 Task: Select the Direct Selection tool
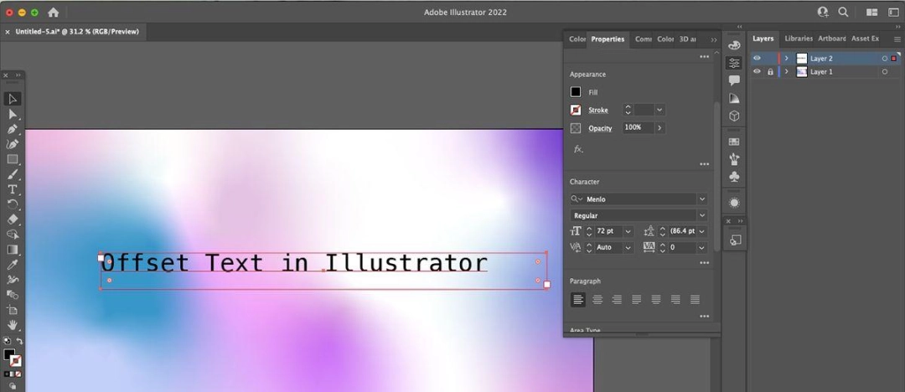point(12,114)
